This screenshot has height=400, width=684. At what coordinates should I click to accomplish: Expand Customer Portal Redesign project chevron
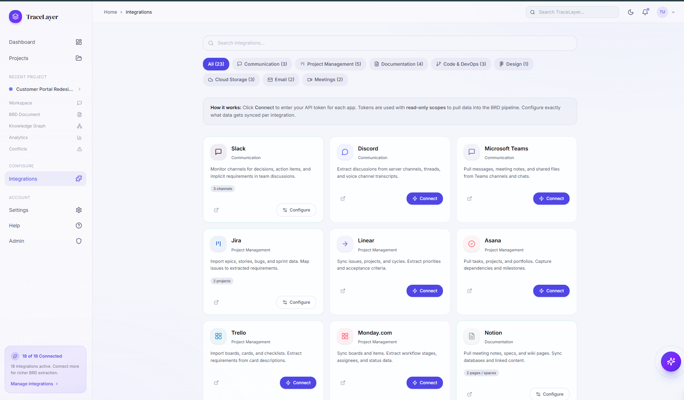(x=80, y=89)
